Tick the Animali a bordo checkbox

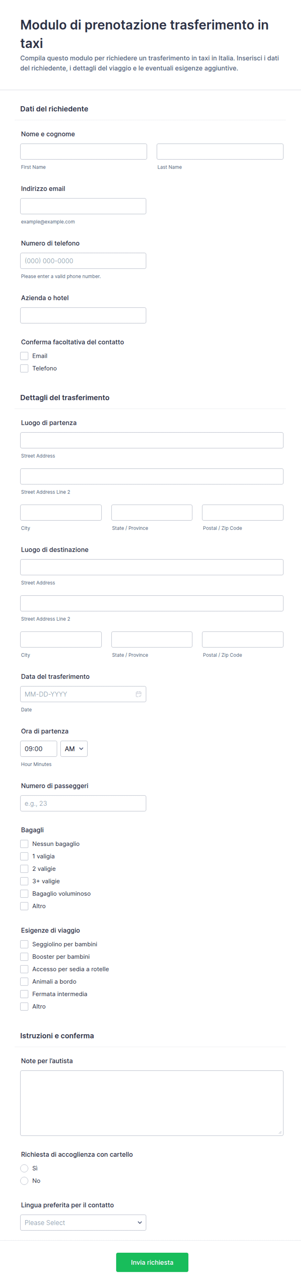pos(24,982)
